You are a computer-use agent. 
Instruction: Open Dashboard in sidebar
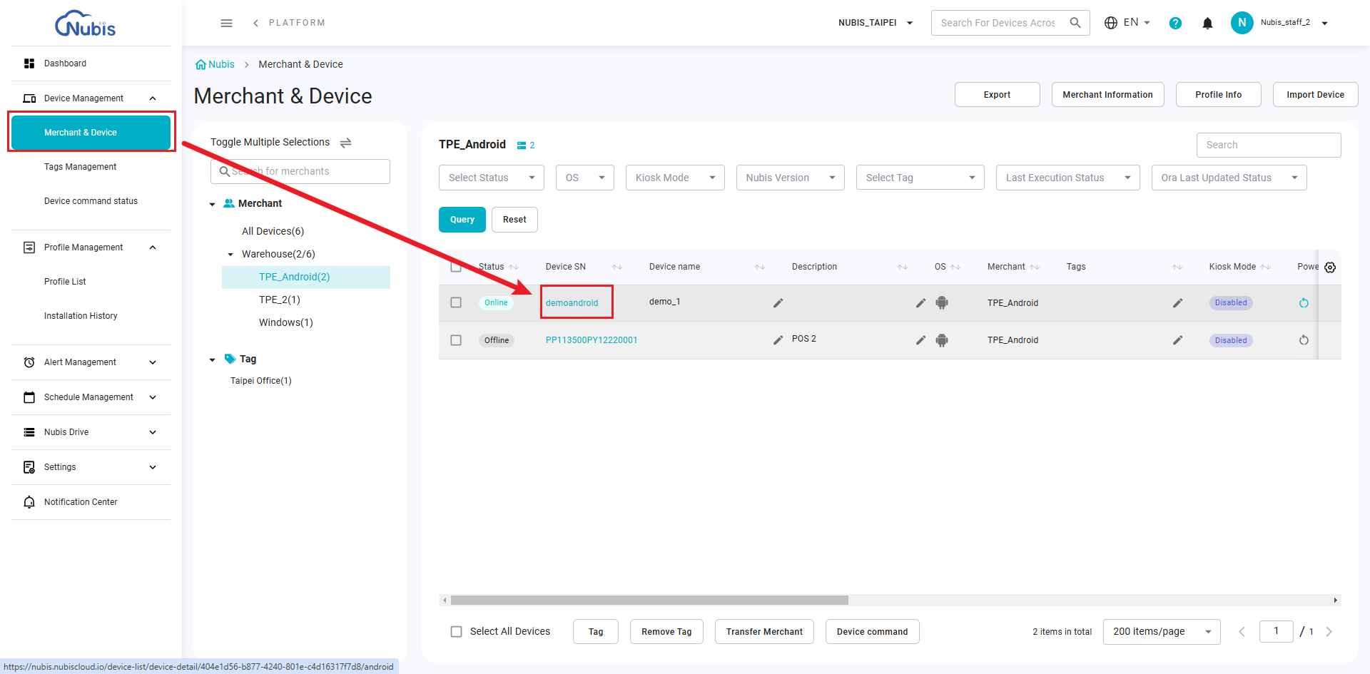click(x=91, y=63)
